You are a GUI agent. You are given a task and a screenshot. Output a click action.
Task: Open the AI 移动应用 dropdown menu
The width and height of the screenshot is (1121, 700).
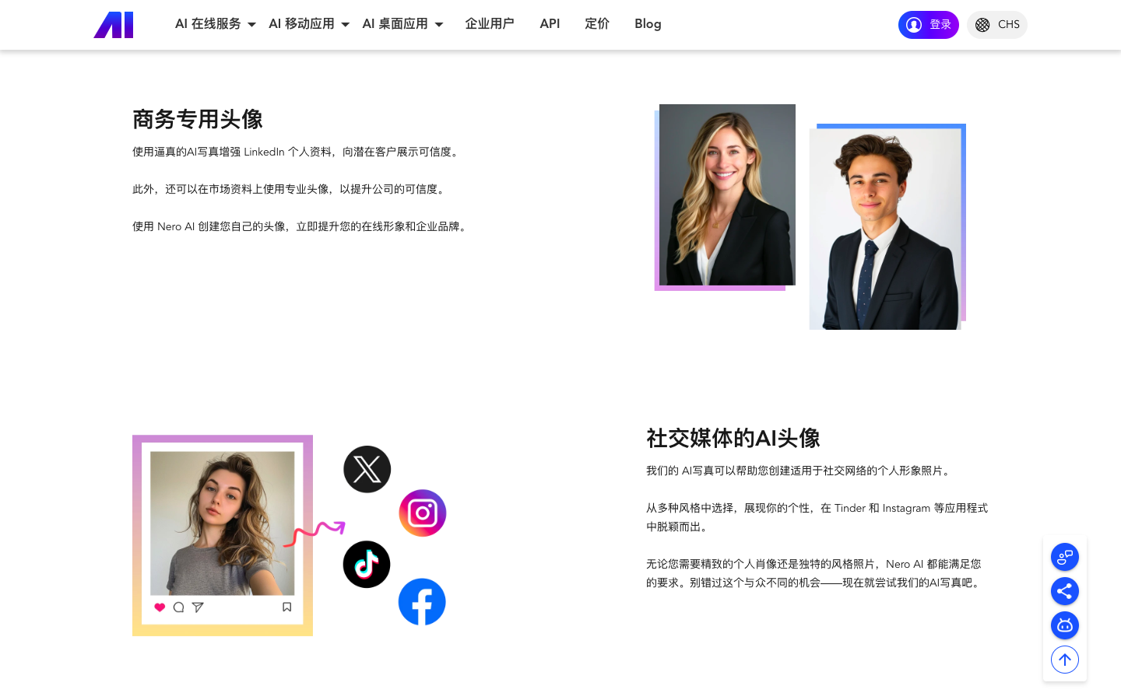click(302, 24)
